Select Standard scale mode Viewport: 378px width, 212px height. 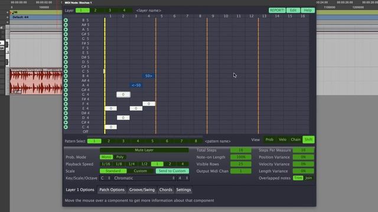pos(113,171)
